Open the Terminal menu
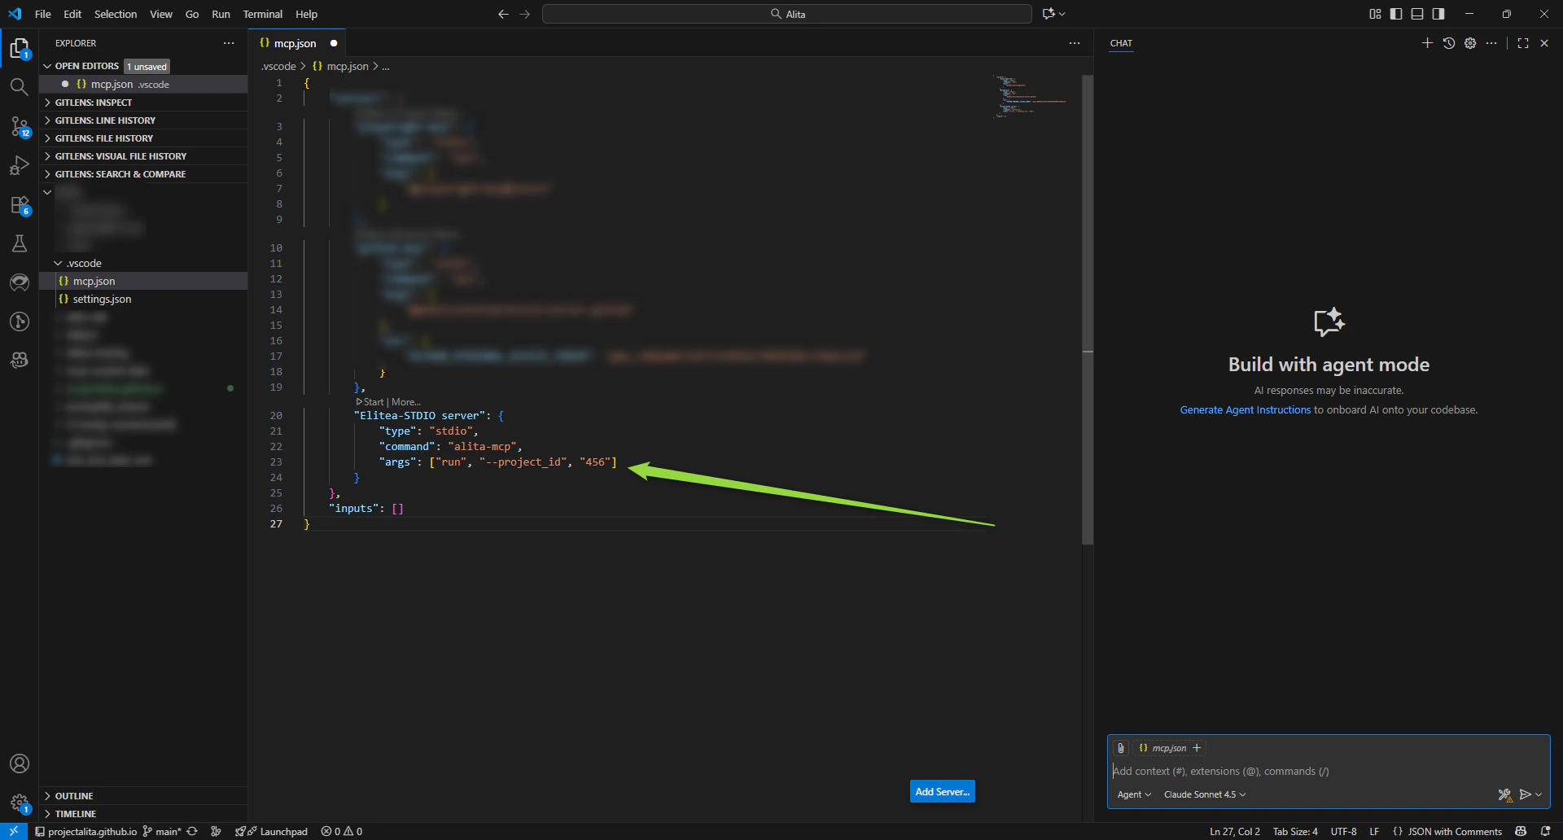The height and width of the screenshot is (840, 1563). point(262,14)
